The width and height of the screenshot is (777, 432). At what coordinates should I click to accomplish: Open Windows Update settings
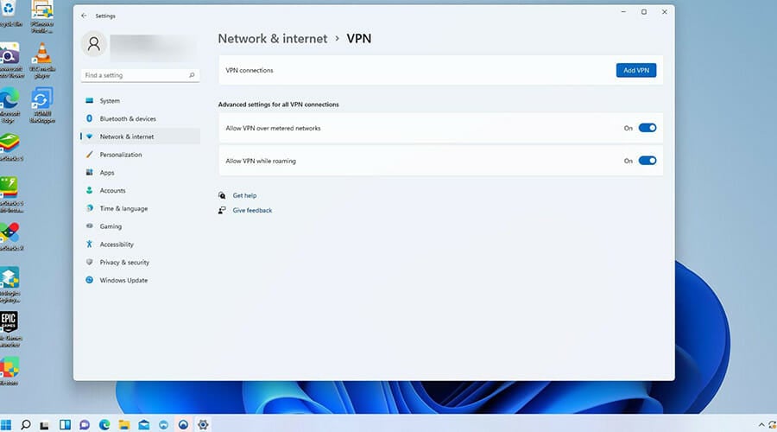point(140,280)
